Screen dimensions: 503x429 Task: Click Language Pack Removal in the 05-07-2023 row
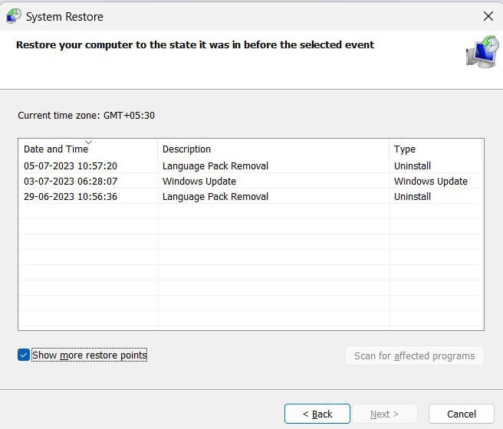(x=215, y=166)
